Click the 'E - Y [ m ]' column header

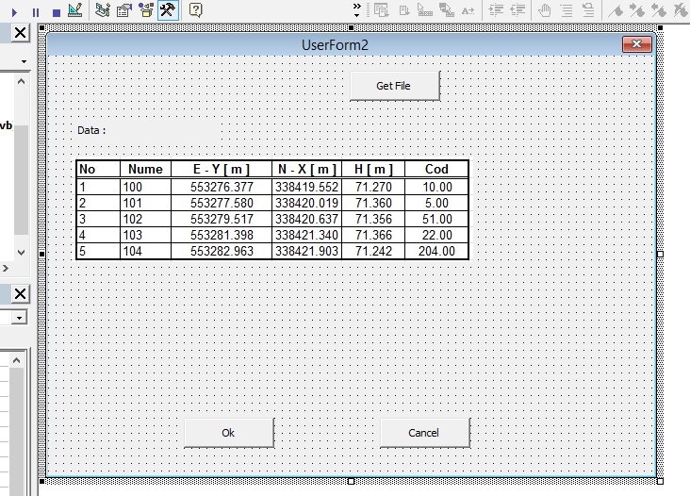pyautogui.click(x=222, y=169)
